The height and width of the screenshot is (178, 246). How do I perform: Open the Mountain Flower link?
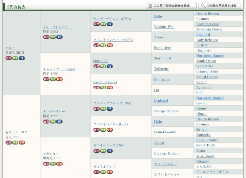210,29
